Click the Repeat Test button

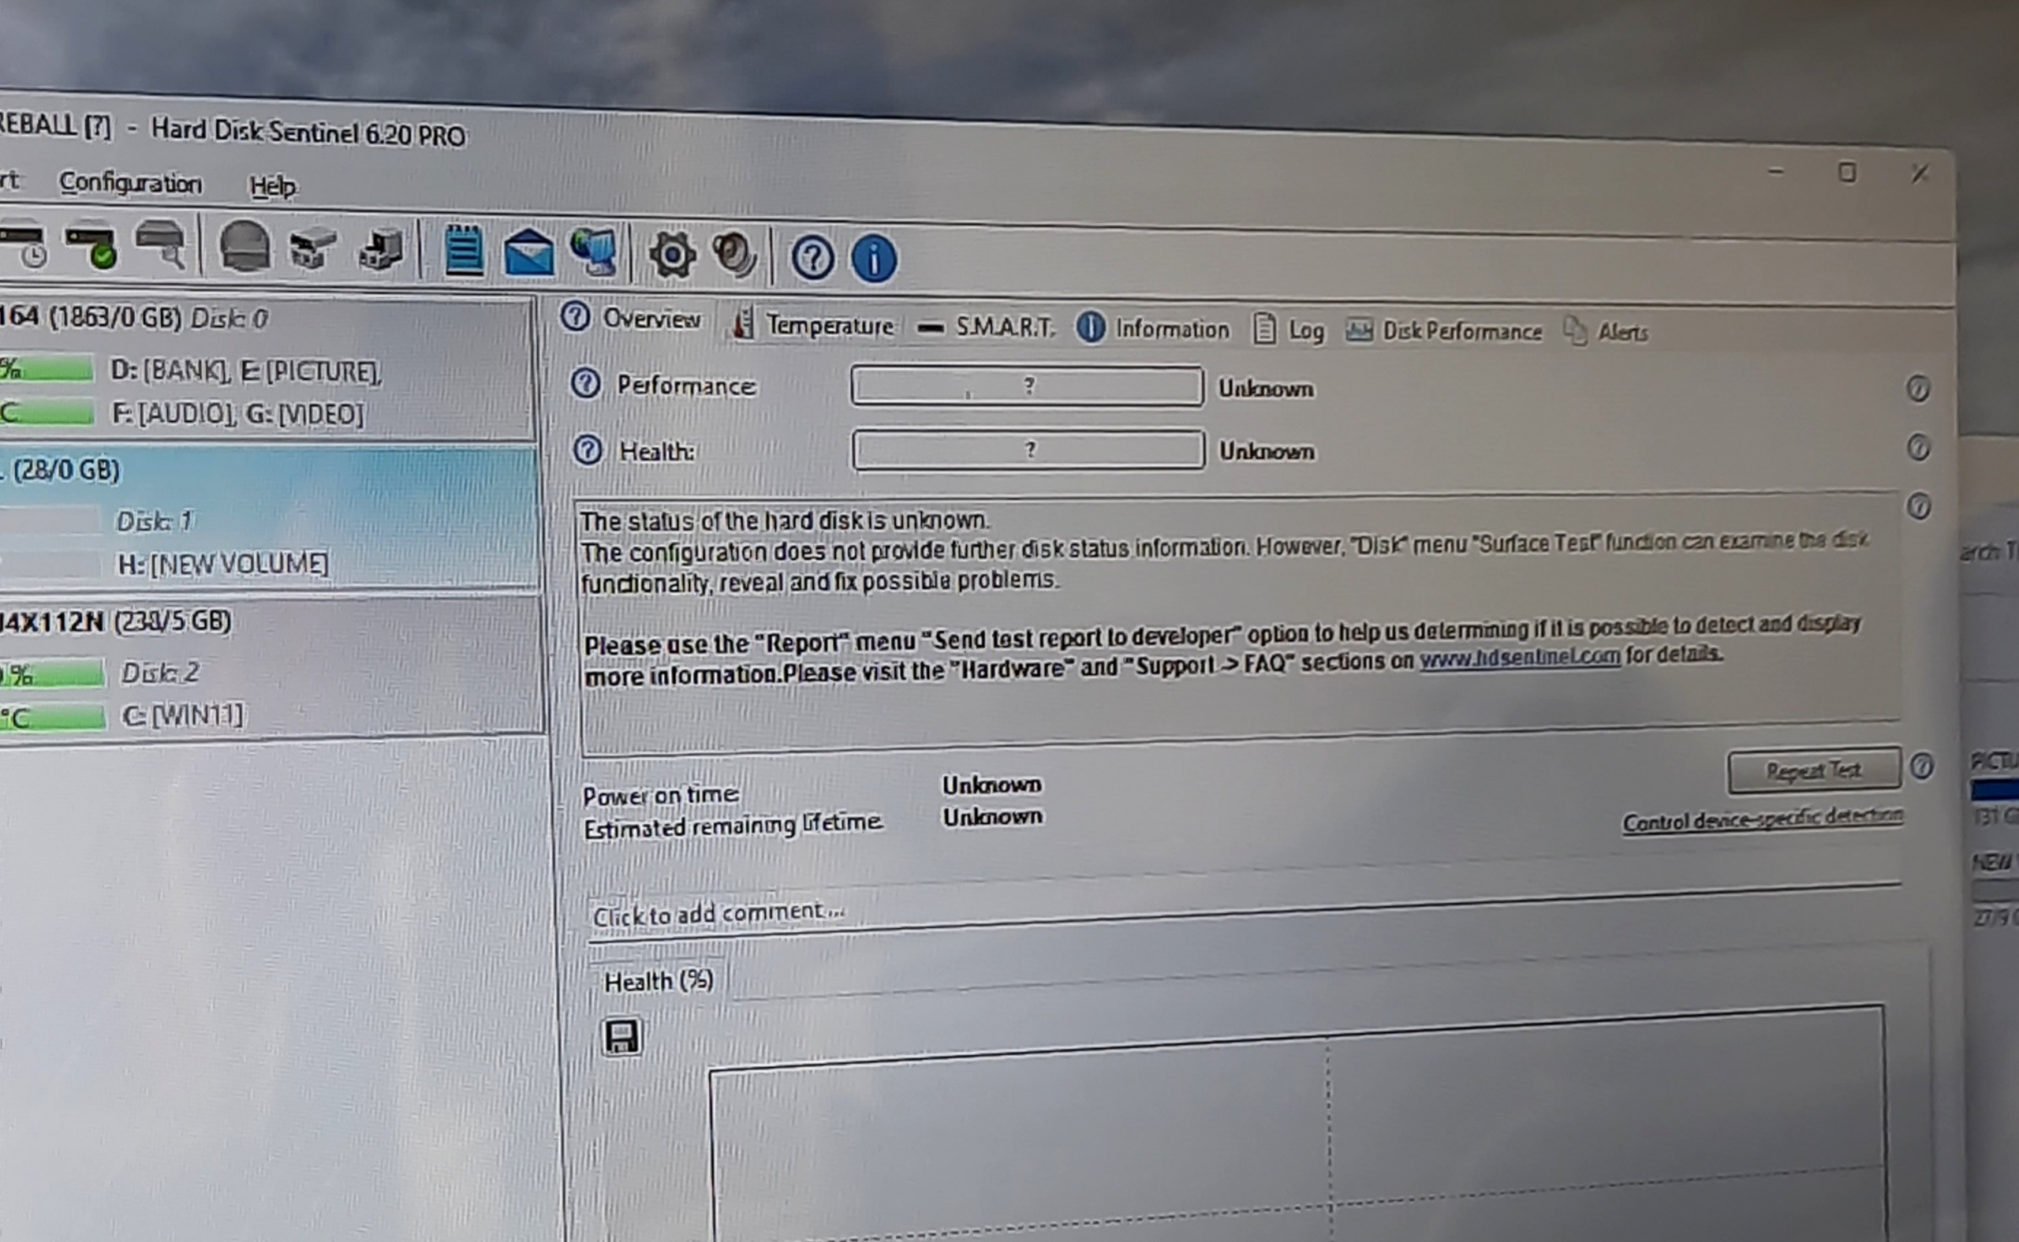click(1814, 770)
